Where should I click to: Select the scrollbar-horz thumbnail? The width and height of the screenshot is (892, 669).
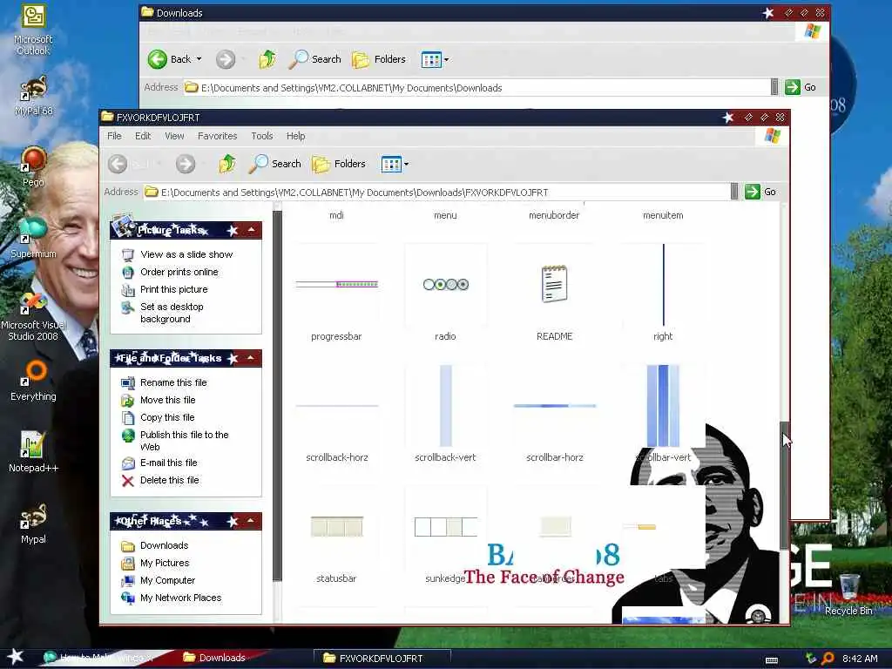point(555,406)
